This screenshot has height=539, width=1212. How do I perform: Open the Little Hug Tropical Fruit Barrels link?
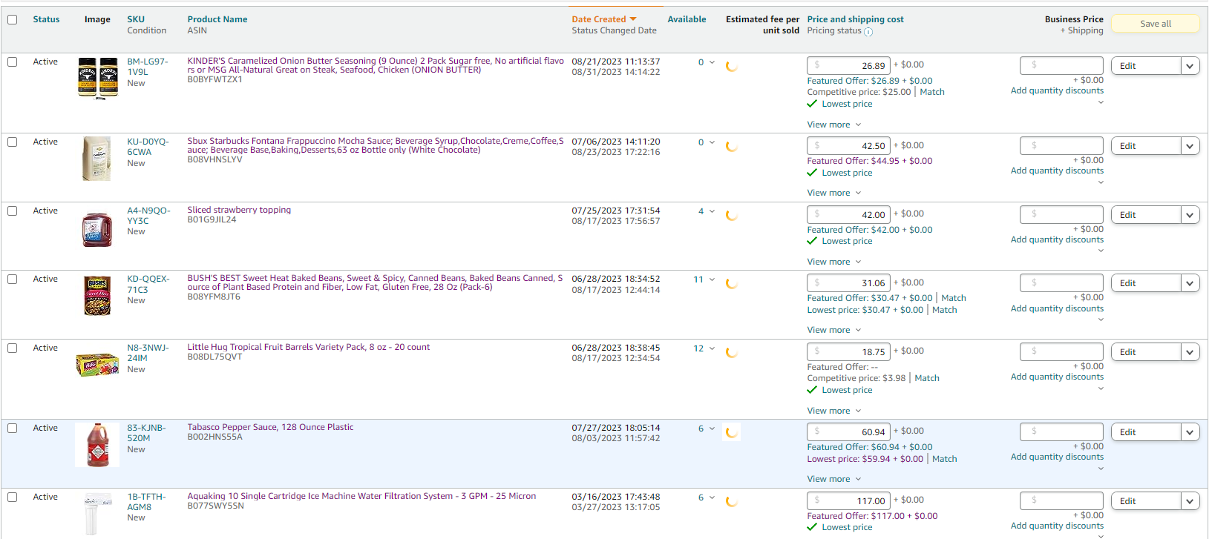(308, 347)
